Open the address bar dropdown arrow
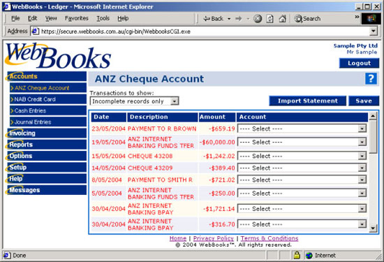Viewport: 384px width, 262px height. click(374, 31)
